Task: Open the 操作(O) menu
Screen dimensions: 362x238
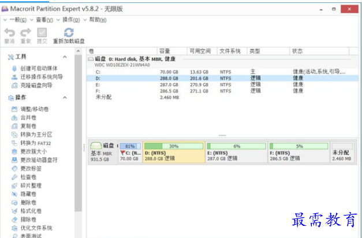Action: click(x=71, y=20)
